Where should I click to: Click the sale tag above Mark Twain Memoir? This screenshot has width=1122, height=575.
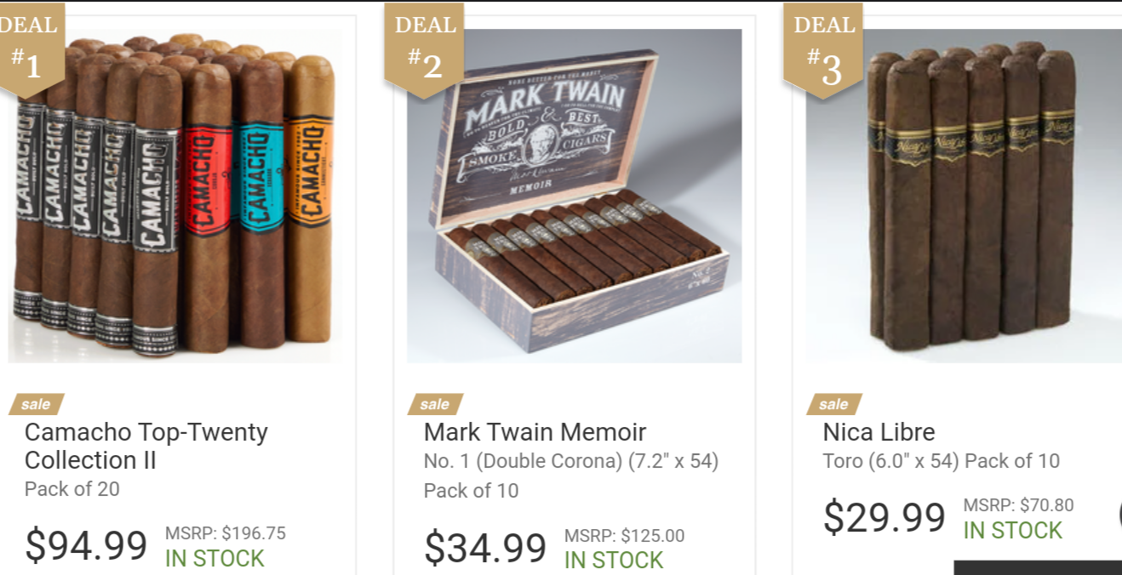click(435, 404)
